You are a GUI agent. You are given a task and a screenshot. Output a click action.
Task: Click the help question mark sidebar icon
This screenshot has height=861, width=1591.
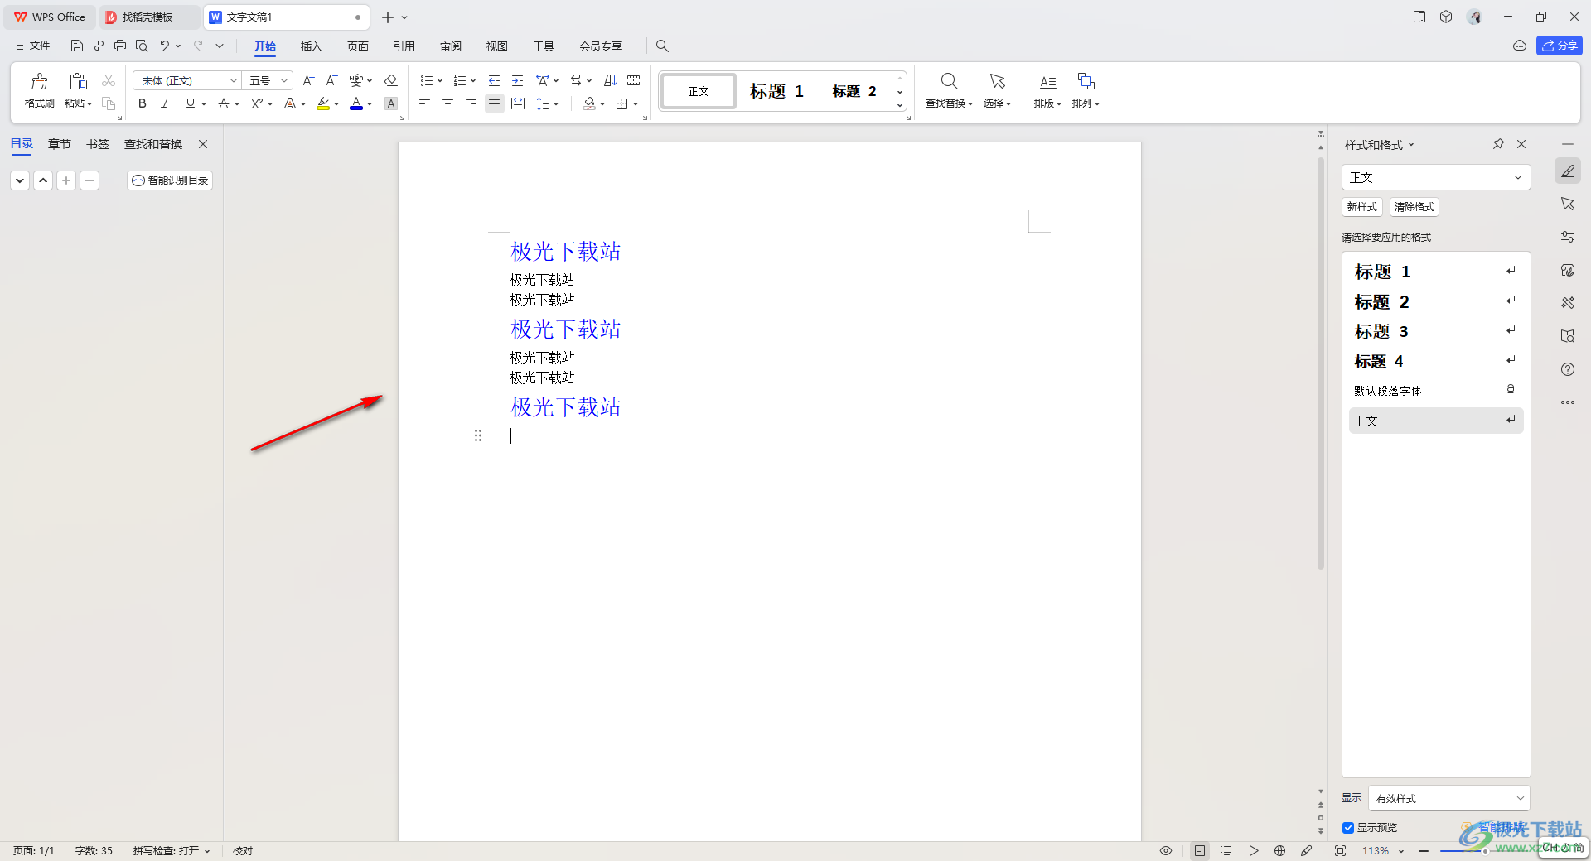click(1568, 369)
